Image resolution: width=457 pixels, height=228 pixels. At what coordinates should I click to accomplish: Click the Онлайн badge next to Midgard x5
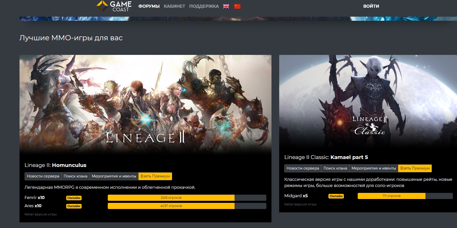point(336,196)
